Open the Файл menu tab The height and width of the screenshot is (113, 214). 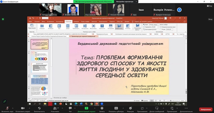(30, 22)
